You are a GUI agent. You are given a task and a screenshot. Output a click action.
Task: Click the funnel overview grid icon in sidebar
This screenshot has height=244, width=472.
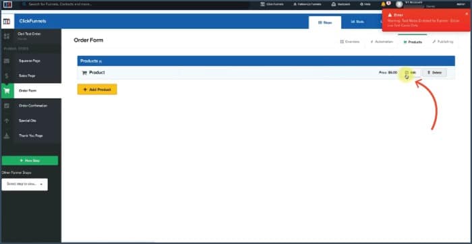(x=7, y=36)
